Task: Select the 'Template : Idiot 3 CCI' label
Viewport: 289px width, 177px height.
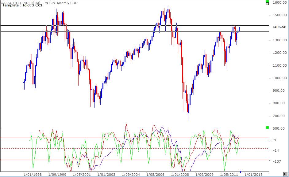Action: point(22,5)
